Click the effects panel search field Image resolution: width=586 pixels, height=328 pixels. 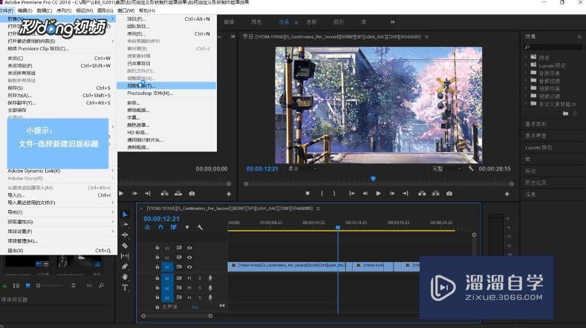(553, 46)
